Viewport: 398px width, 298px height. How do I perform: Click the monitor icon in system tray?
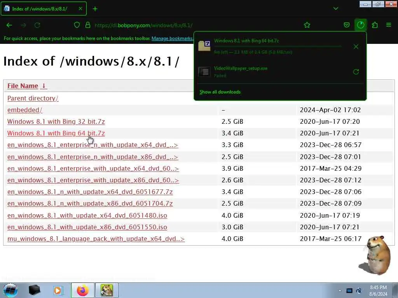point(349,291)
